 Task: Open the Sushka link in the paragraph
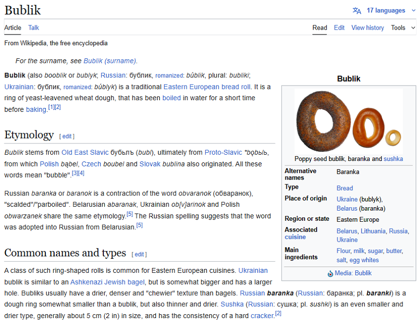232,304
